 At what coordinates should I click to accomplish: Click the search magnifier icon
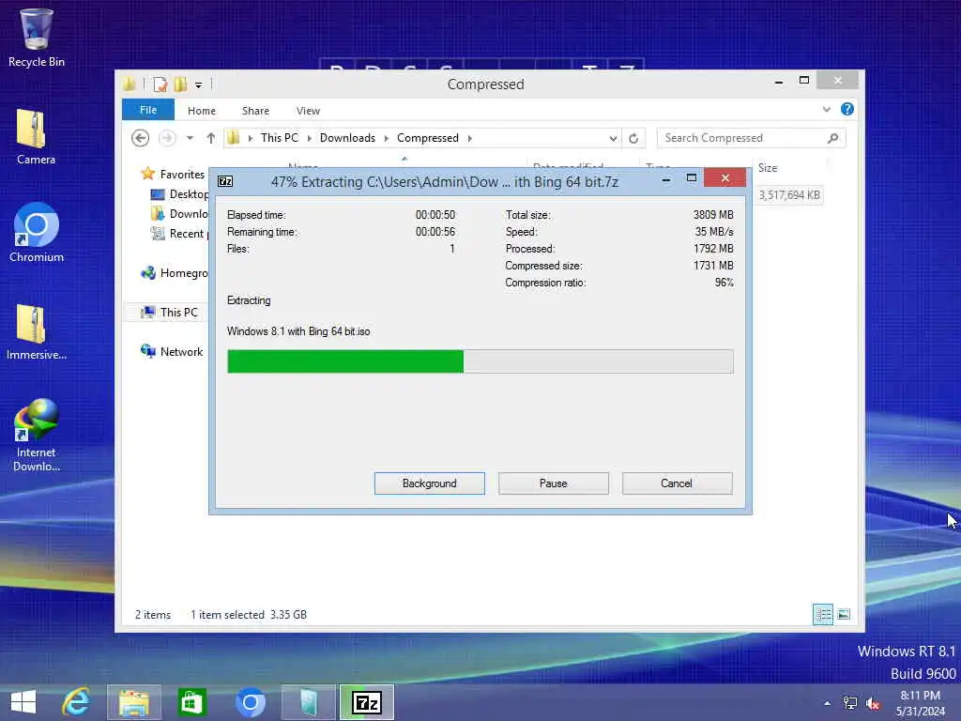[832, 138]
